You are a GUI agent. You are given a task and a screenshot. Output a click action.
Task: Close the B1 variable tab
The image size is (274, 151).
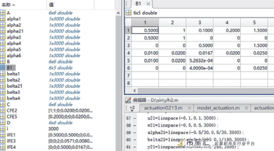tap(148, 4)
